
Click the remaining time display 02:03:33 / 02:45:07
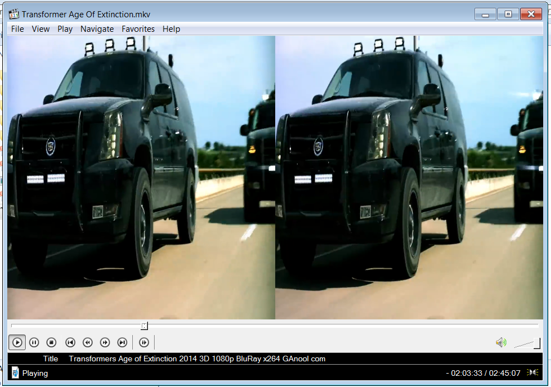[483, 373]
